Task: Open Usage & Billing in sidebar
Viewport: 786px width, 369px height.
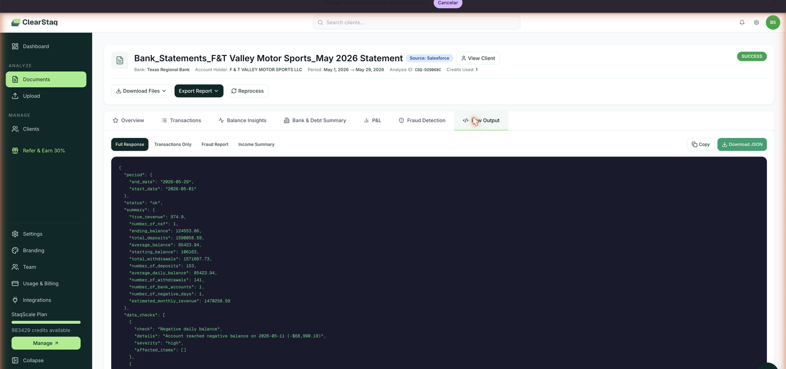Action: (x=46, y=284)
